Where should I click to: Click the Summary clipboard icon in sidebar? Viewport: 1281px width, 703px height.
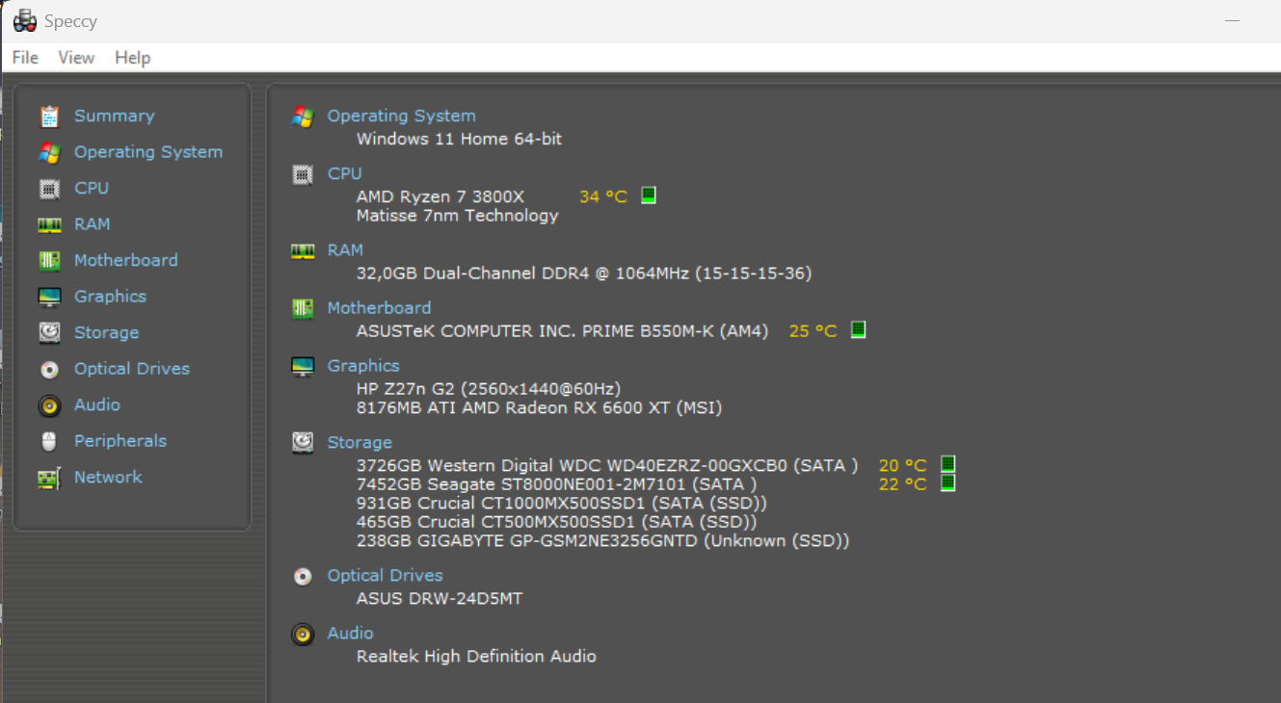(x=49, y=117)
